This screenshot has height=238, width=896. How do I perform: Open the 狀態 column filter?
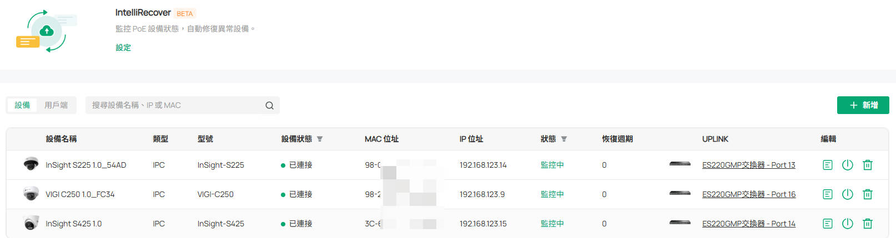[564, 139]
